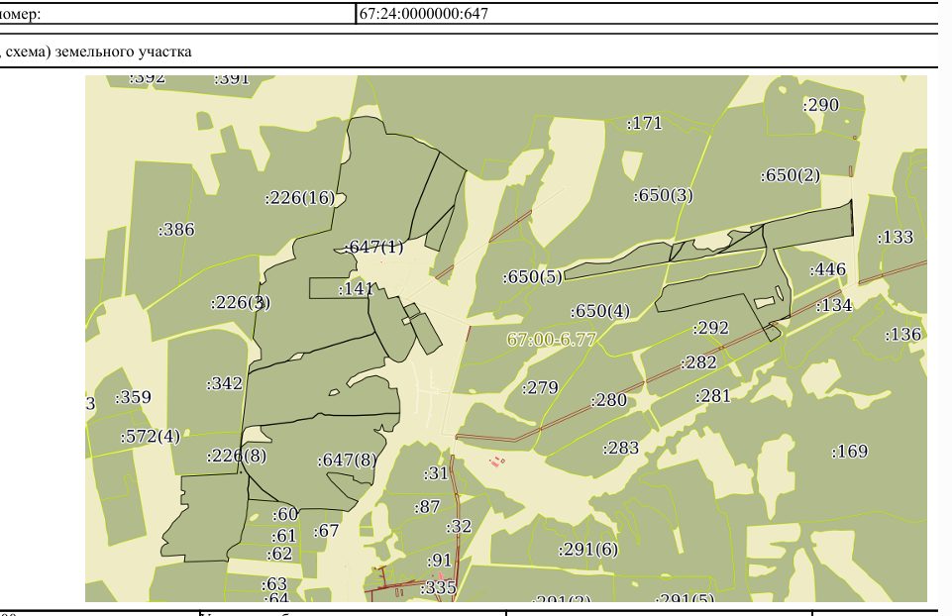Select parcel label :169
Image resolution: width=952 pixels, height=616 pixels.
point(849,451)
